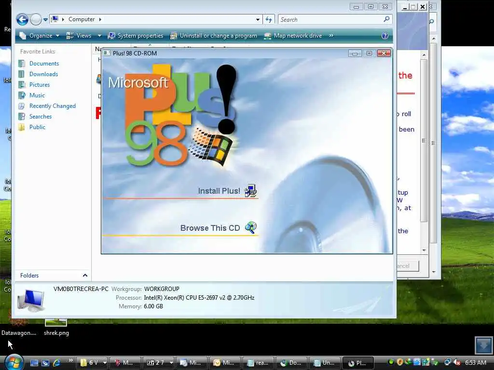This screenshot has width=494, height=370.
Task: Click the muted volume tray icon
Action: 456,362
